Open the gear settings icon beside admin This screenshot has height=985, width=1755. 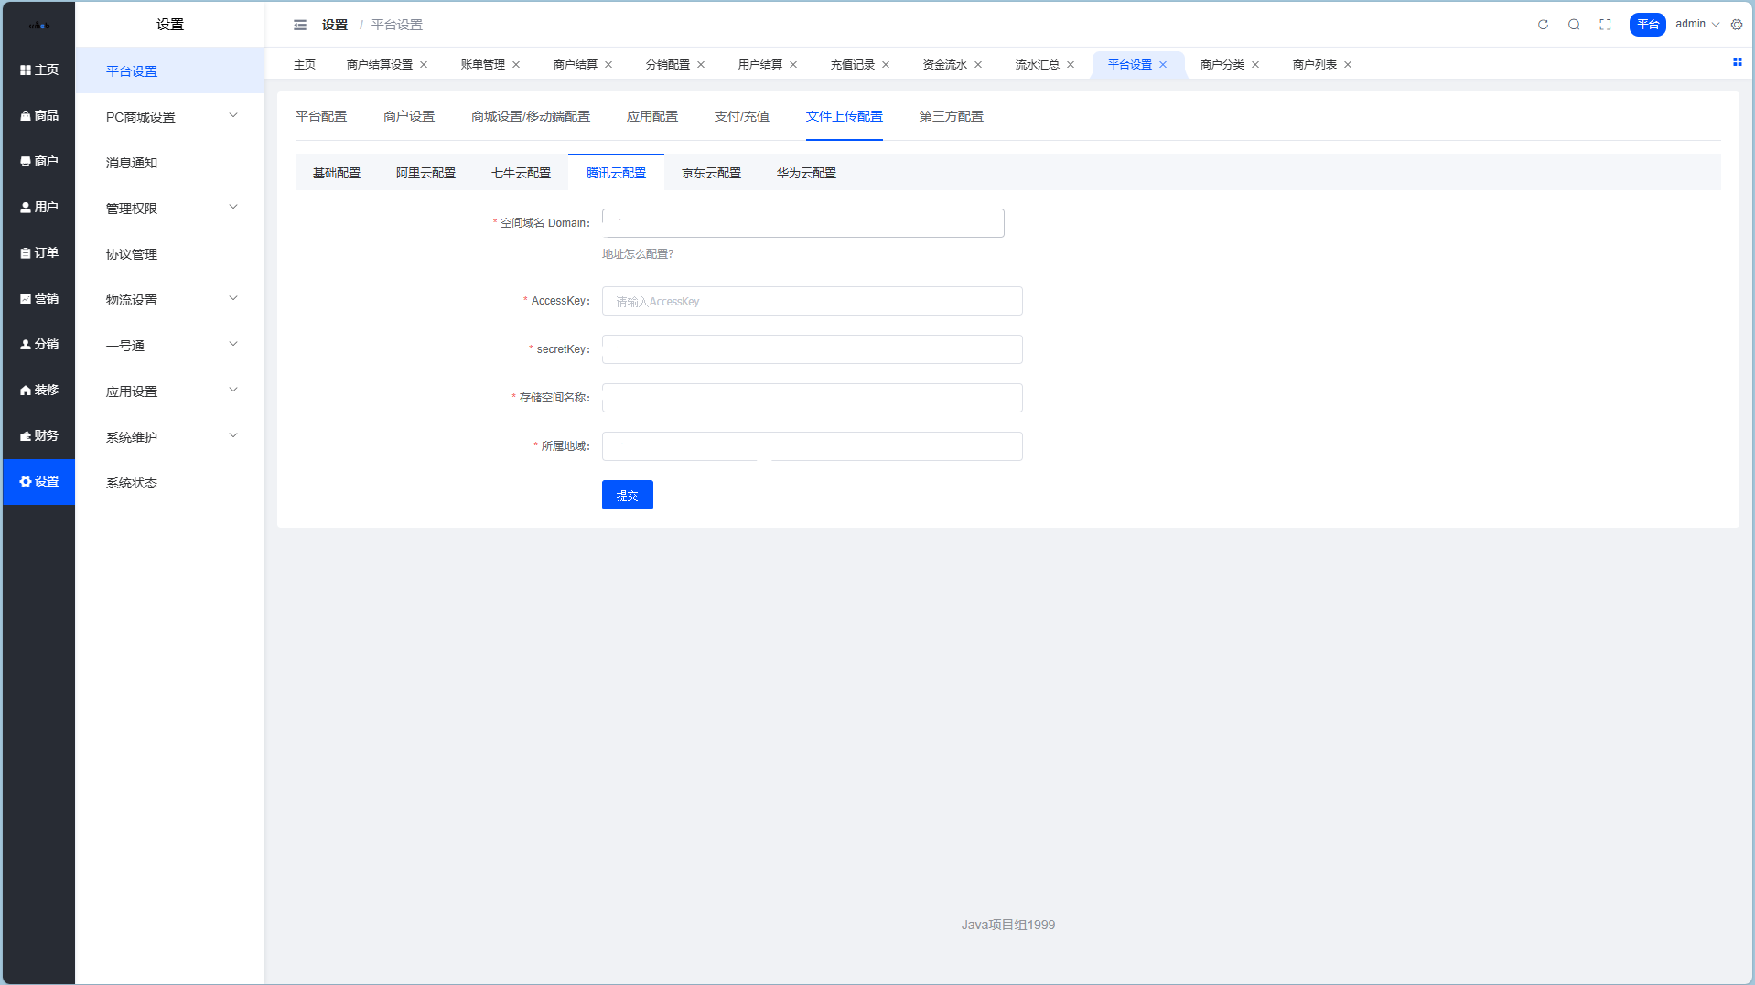1737,25
